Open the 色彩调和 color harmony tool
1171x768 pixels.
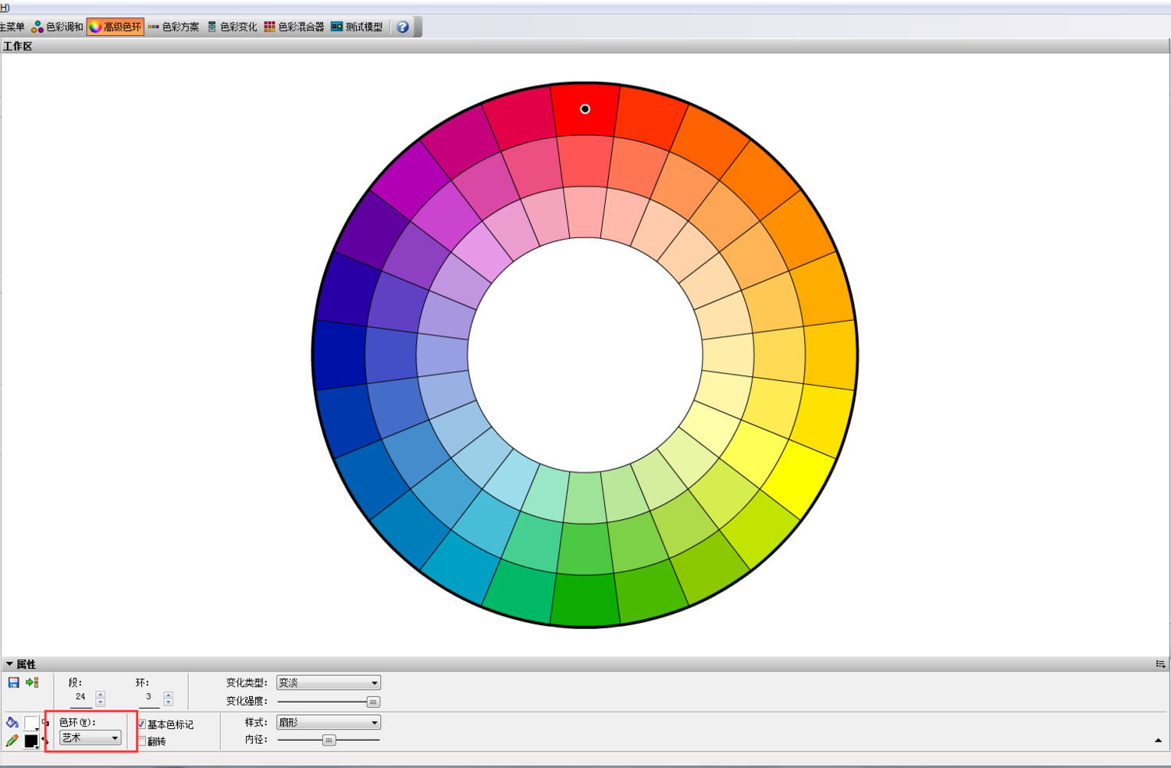click(x=57, y=27)
